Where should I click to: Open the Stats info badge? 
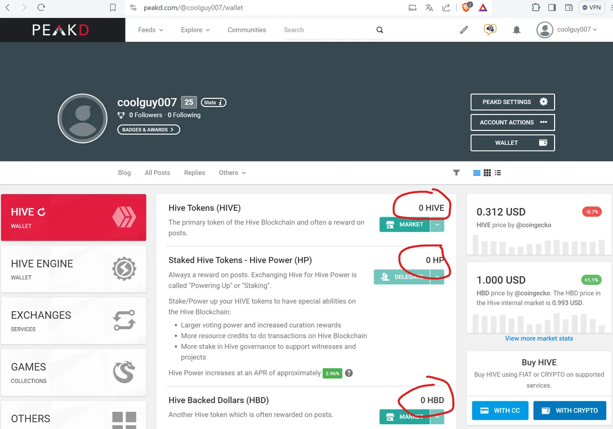click(214, 103)
